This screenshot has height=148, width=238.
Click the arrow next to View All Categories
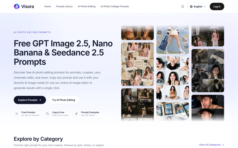point(223,145)
